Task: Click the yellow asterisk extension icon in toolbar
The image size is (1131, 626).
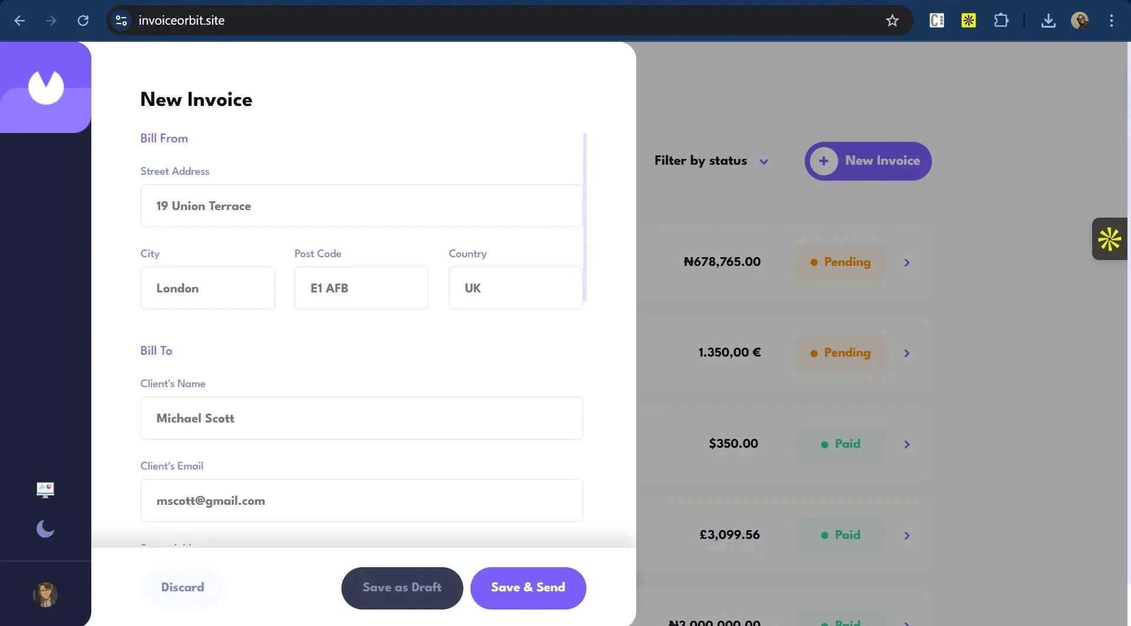Action: point(968,21)
